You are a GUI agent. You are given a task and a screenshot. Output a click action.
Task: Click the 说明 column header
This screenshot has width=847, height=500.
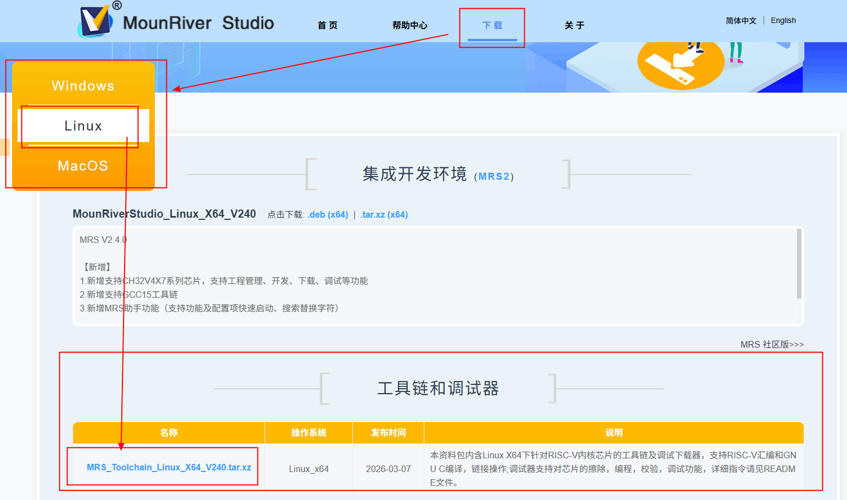coord(614,433)
